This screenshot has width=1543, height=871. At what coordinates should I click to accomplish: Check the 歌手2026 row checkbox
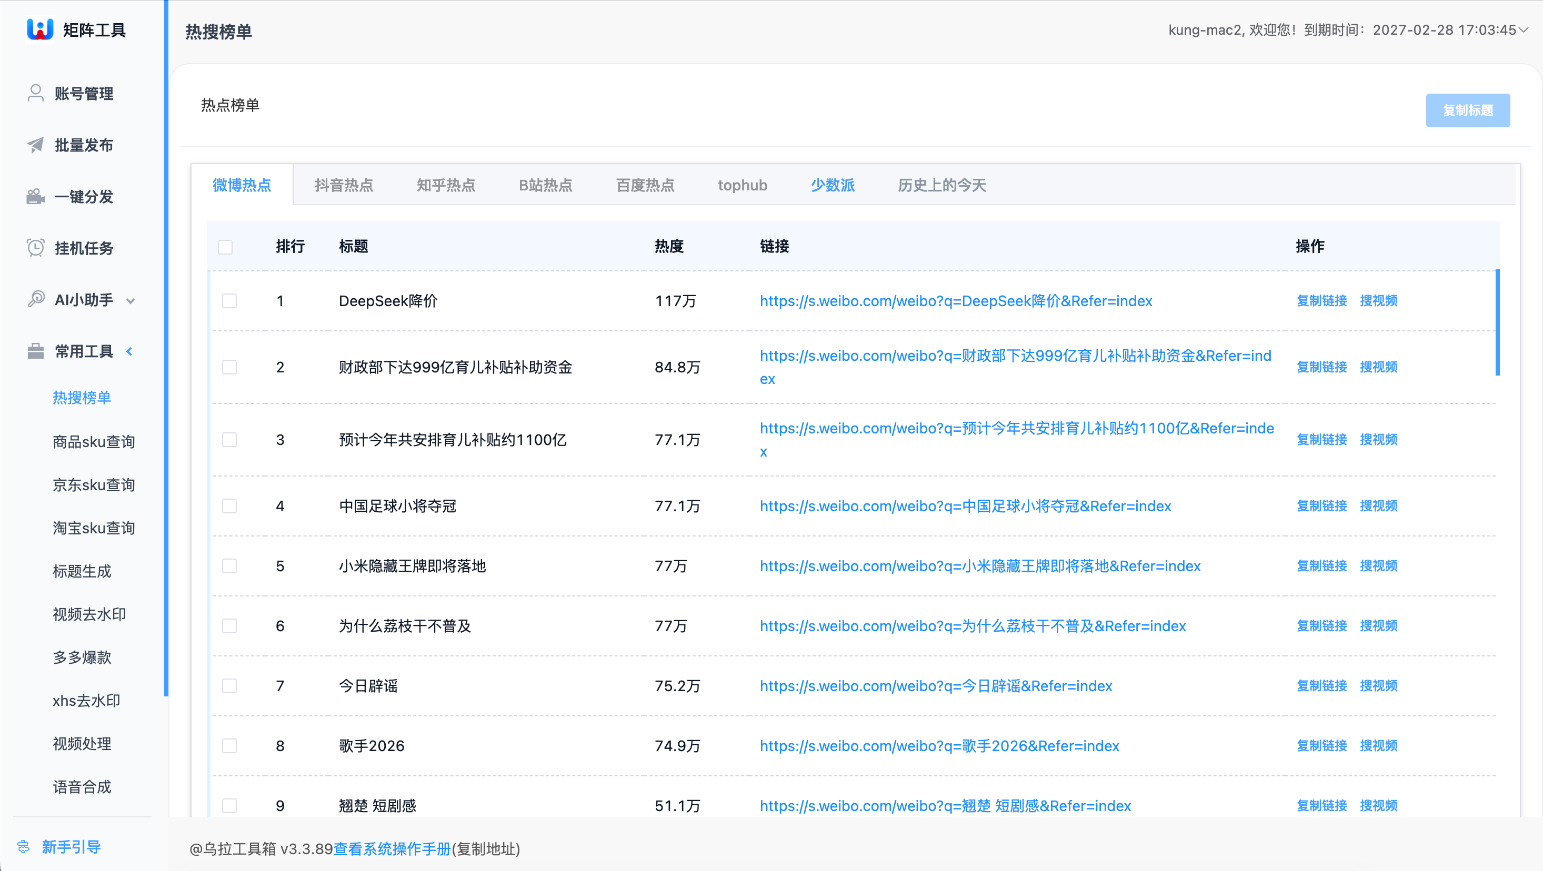click(x=229, y=745)
